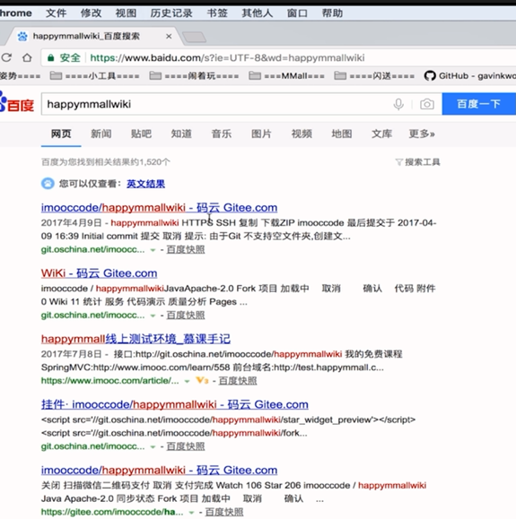Image resolution: width=516 pixels, height=519 pixels.
Task: Click the V3 badge on the imooc result
Action: [x=202, y=380]
